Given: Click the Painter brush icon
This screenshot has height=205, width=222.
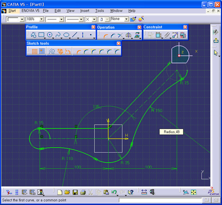Looking at the screenshot, I should (x=133, y=19).
